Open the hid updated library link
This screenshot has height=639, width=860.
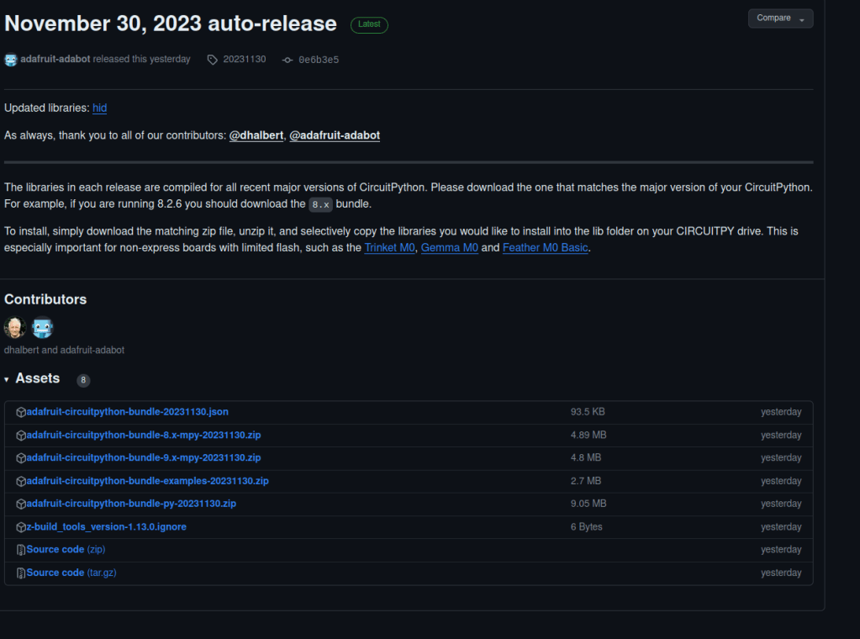pos(99,108)
